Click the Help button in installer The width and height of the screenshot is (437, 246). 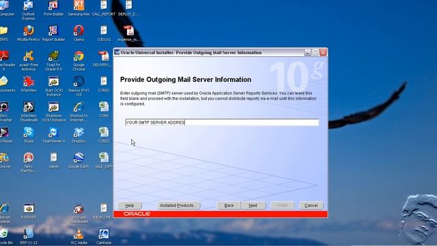(130, 206)
